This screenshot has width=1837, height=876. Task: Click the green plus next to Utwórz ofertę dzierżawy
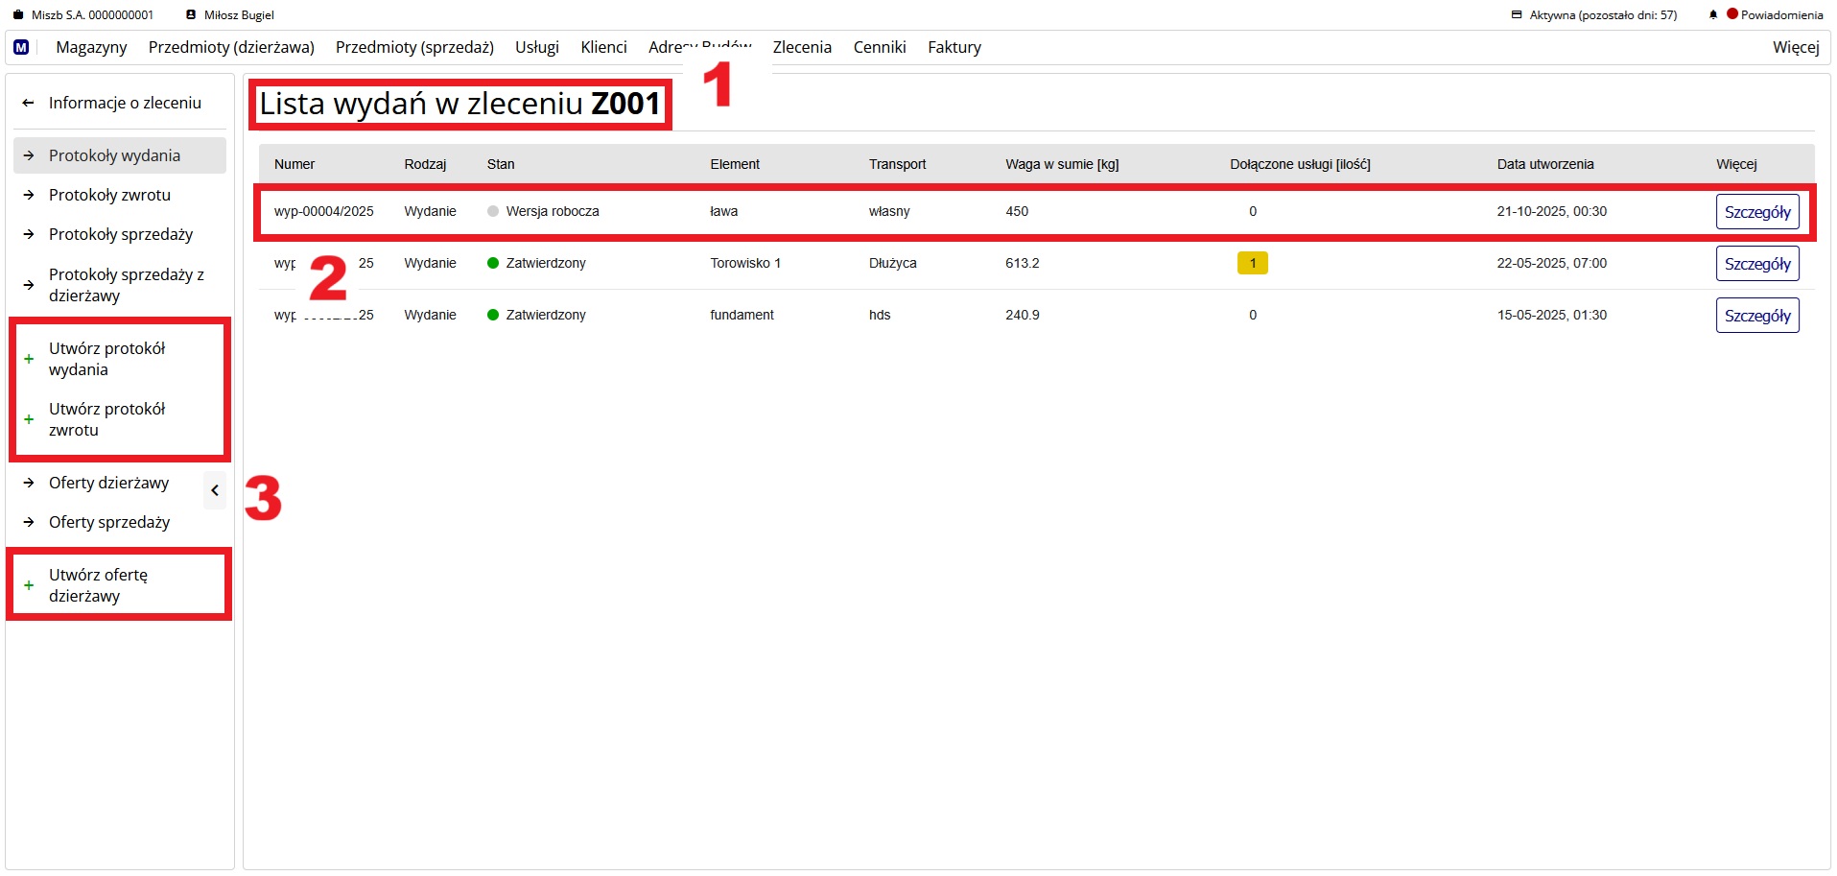tap(29, 585)
